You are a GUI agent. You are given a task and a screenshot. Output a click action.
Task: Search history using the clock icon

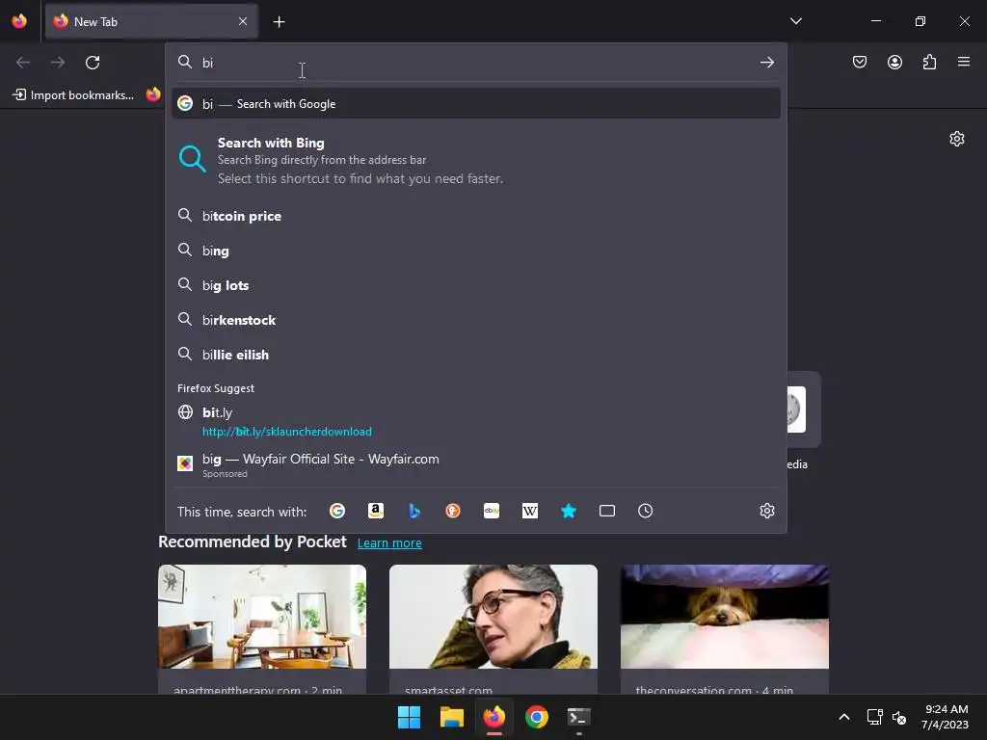645,511
